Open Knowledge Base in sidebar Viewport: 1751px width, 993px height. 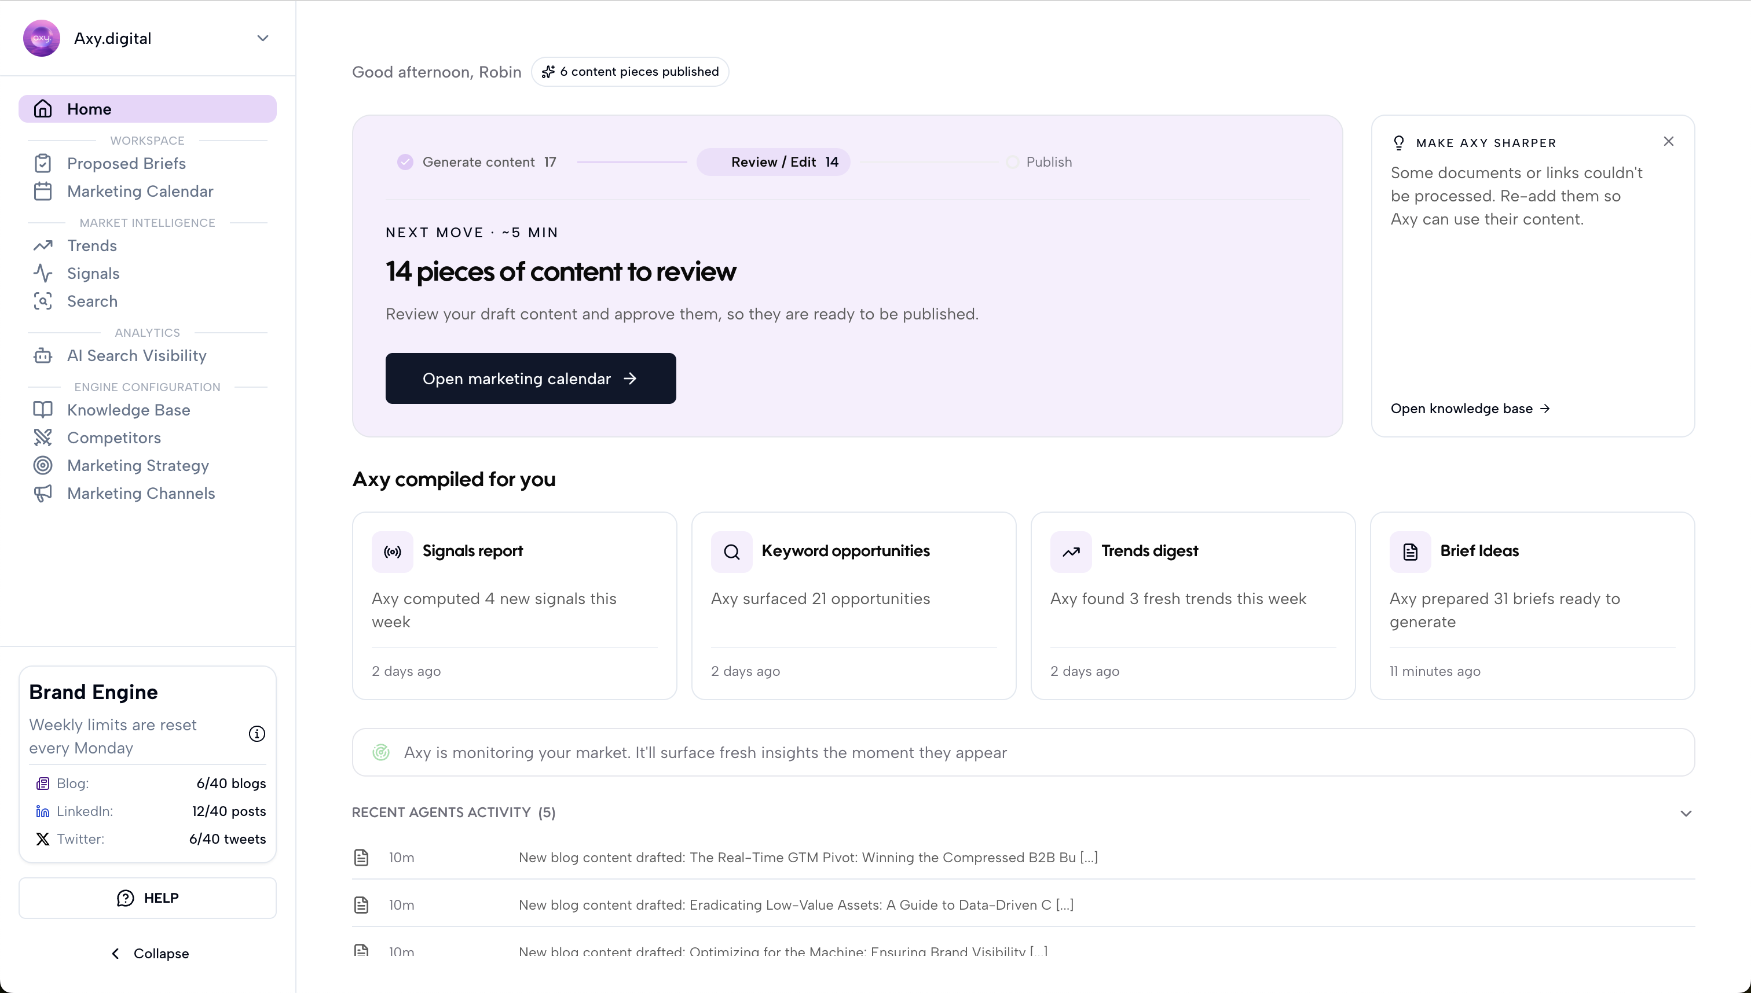pyautogui.click(x=148, y=410)
